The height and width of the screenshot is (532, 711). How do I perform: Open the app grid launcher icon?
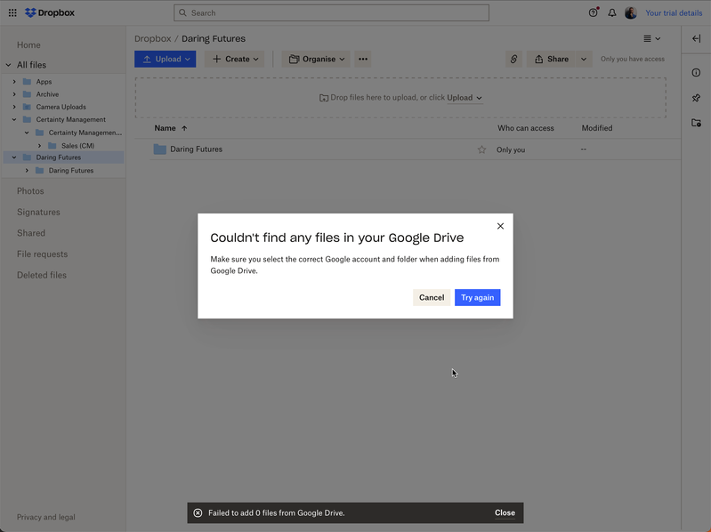pyautogui.click(x=12, y=13)
